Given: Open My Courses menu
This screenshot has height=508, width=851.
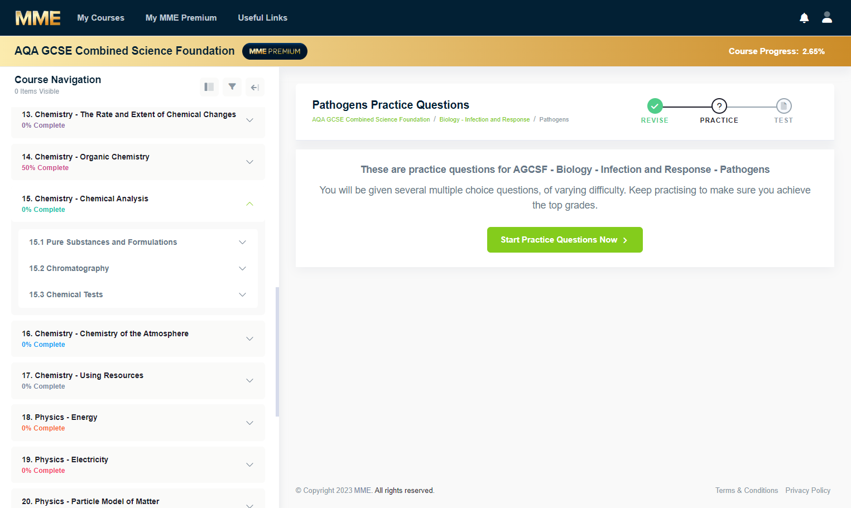Looking at the screenshot, I should 100,18.
